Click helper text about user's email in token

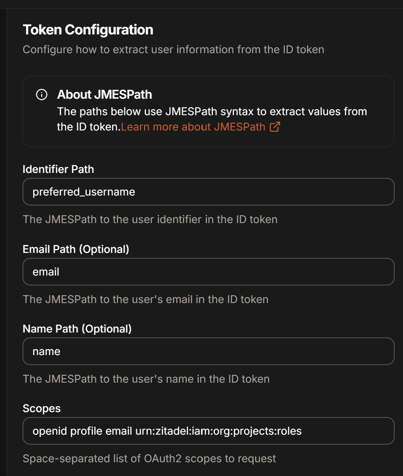click(145, 299)
